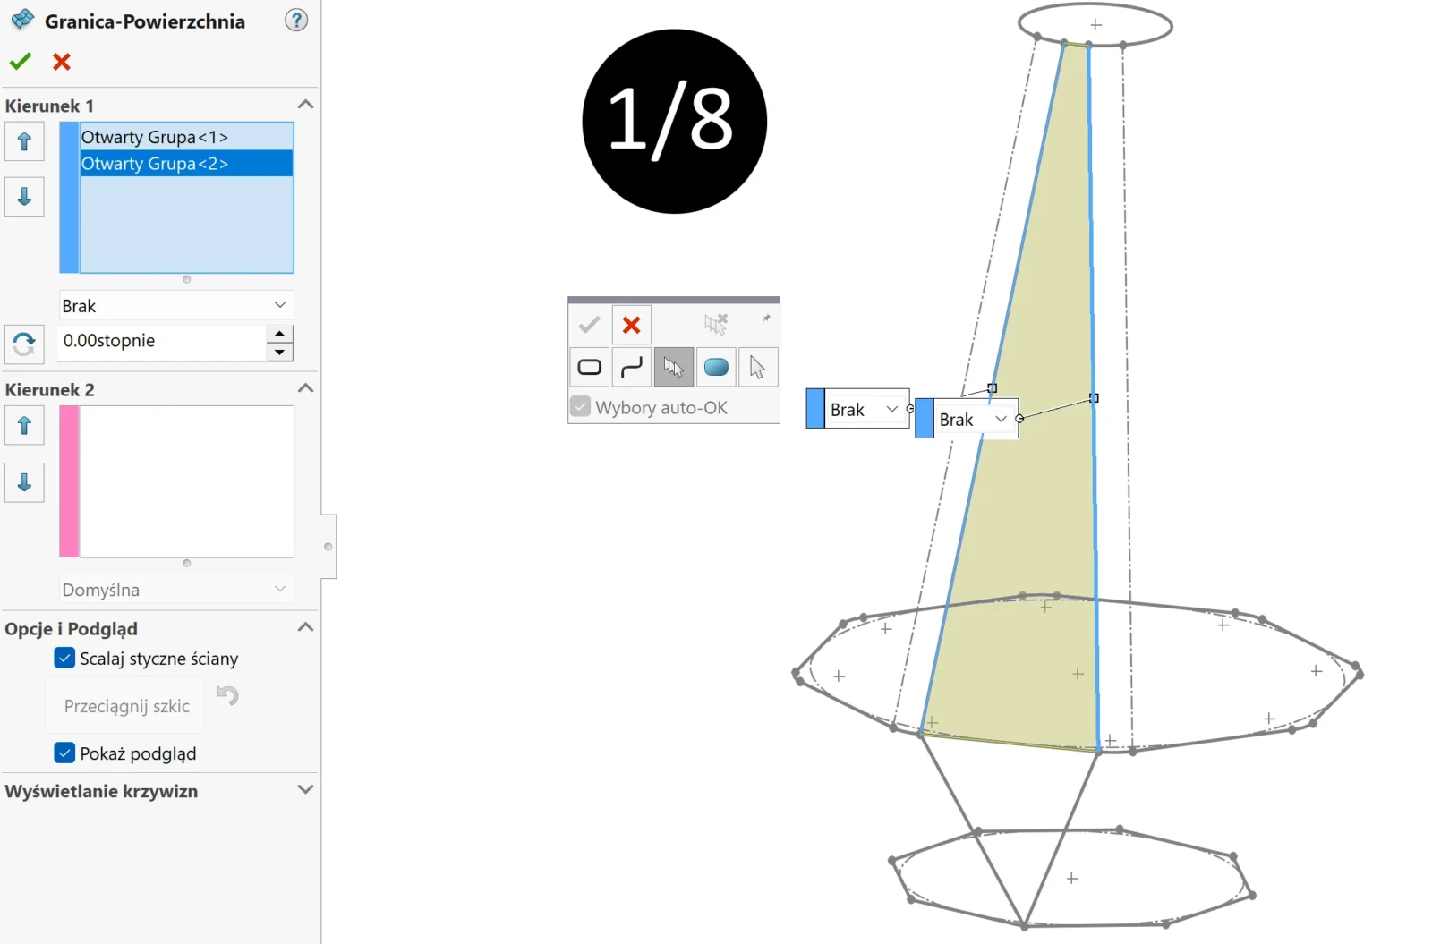
Task: Expand Wyświetlanie krzywizn section
Action: pos(305,790)
